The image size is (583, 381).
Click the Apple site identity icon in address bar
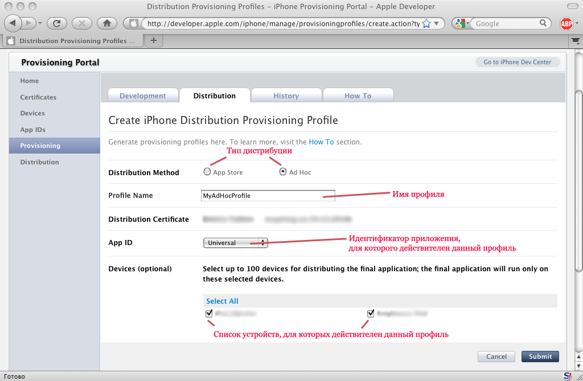133,23
